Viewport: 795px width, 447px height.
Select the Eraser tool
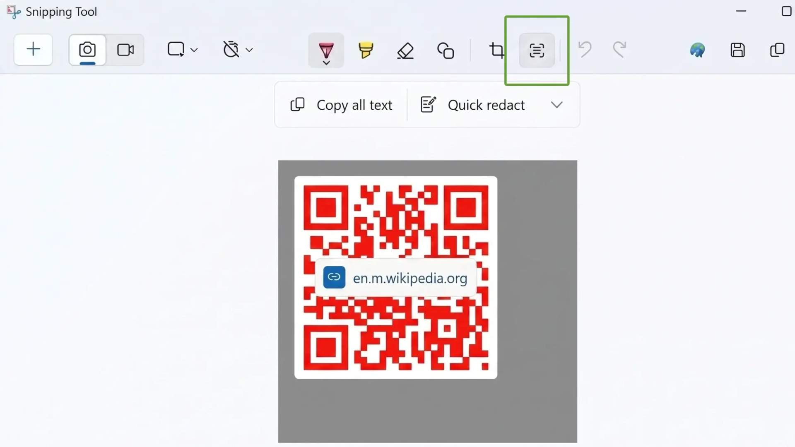[x=405, y=50]
